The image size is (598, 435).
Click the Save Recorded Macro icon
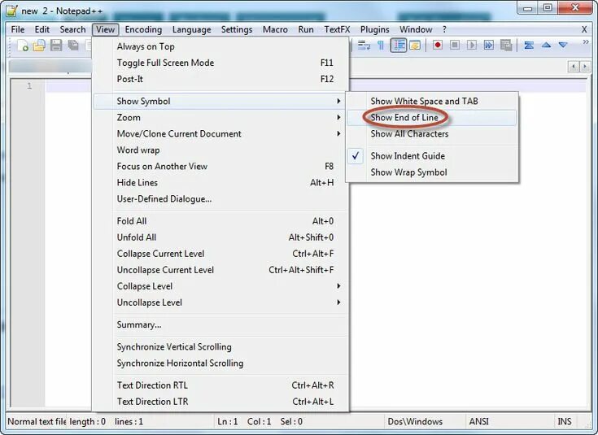point(506,46)
